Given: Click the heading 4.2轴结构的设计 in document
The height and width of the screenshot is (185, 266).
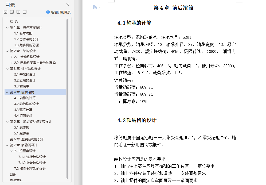Looking at the screenshot, I should click(x=137, y=120).
